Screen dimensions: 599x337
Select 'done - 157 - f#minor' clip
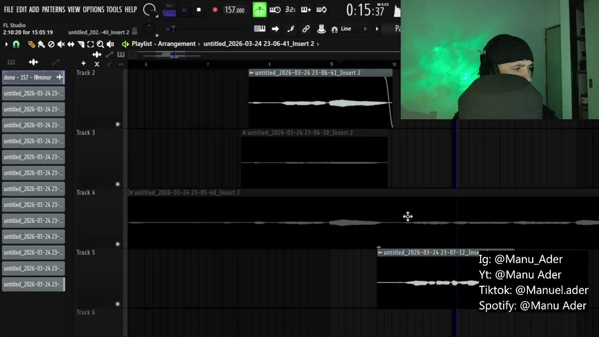[33, 77]
